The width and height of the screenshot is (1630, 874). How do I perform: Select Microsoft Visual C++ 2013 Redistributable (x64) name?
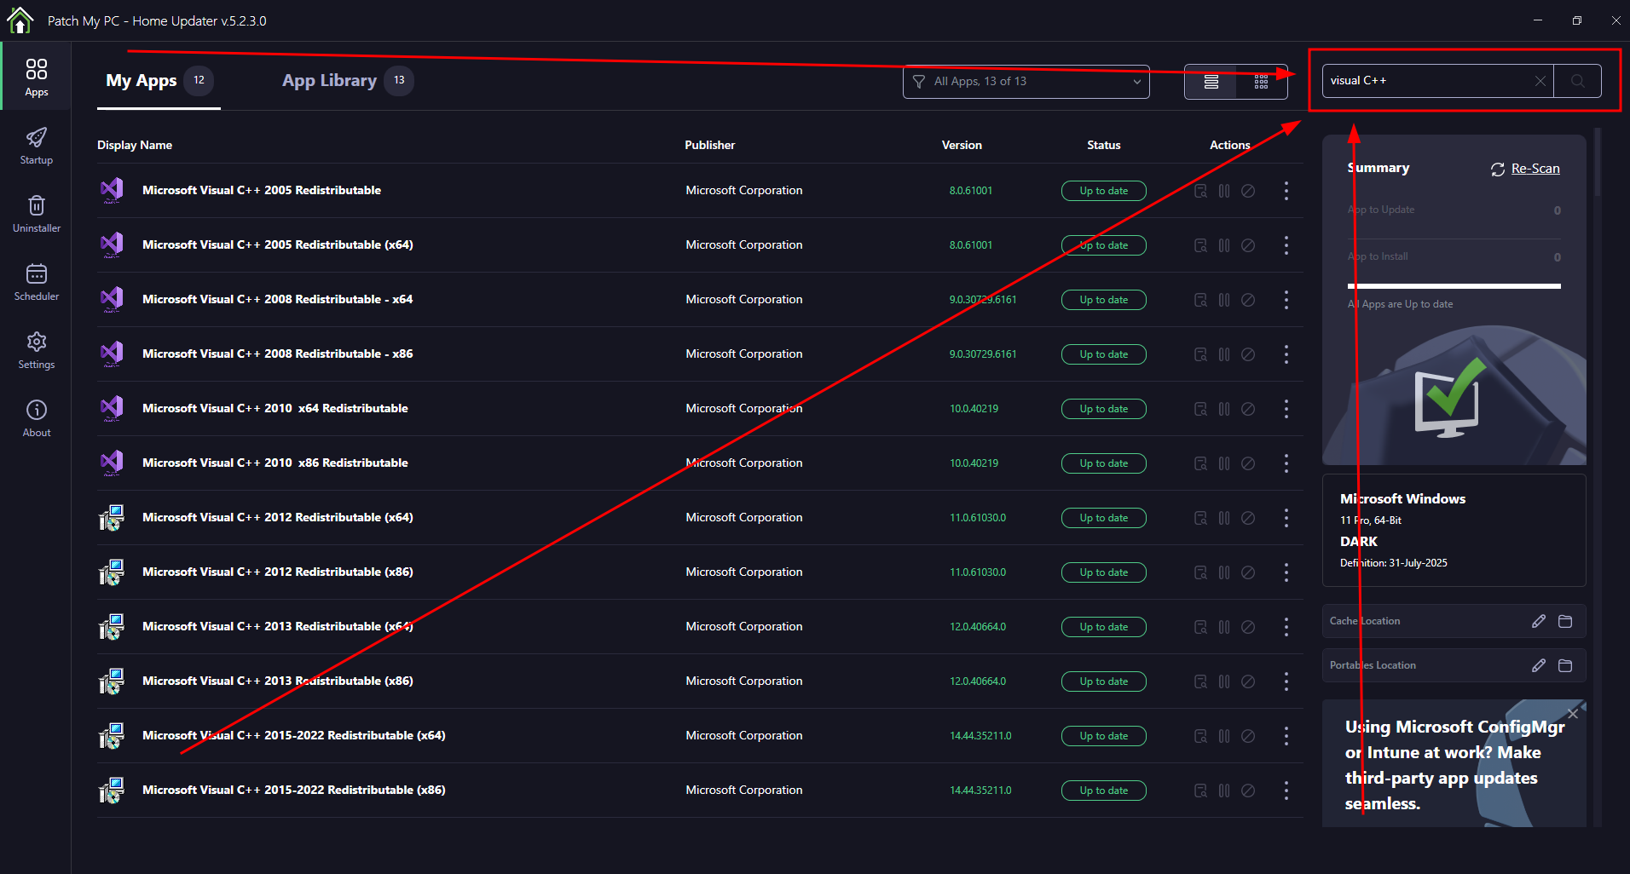[x=278, y=626]
